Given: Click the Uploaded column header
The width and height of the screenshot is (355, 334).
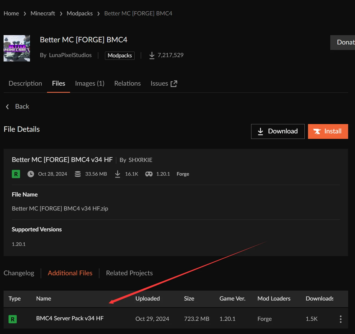Looking at the screenshot, I should point(148,299).
